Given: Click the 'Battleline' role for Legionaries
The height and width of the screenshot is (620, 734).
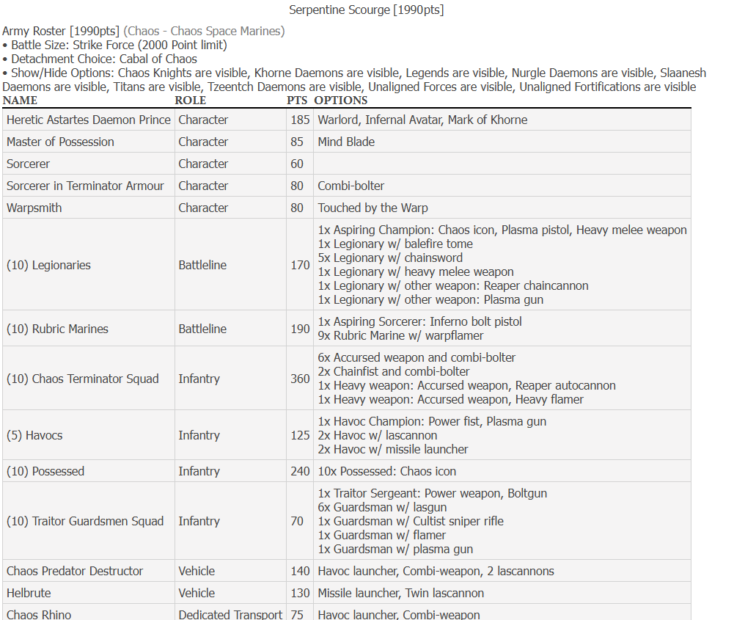Looking at the screenshot, I should 202,265.
